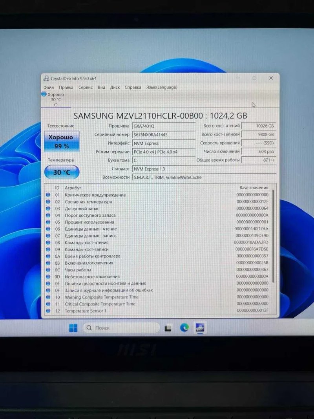Select the Критическое предупреждение attribute text
This screenshot has width=314, height=419.
[95, 195]
